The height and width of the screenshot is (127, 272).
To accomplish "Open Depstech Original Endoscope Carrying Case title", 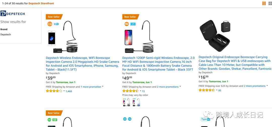I will pyautogui.click(x=235, y=63).
